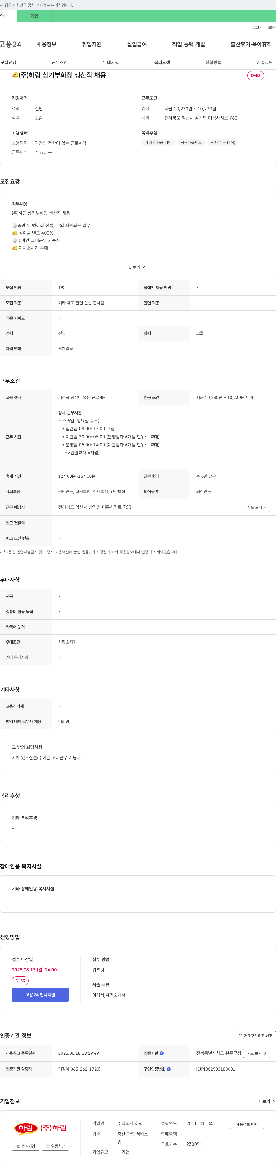Open 기업정보 더보기 link
Viewport: 276px width, 1166px height.
[x=267, y=1101]
